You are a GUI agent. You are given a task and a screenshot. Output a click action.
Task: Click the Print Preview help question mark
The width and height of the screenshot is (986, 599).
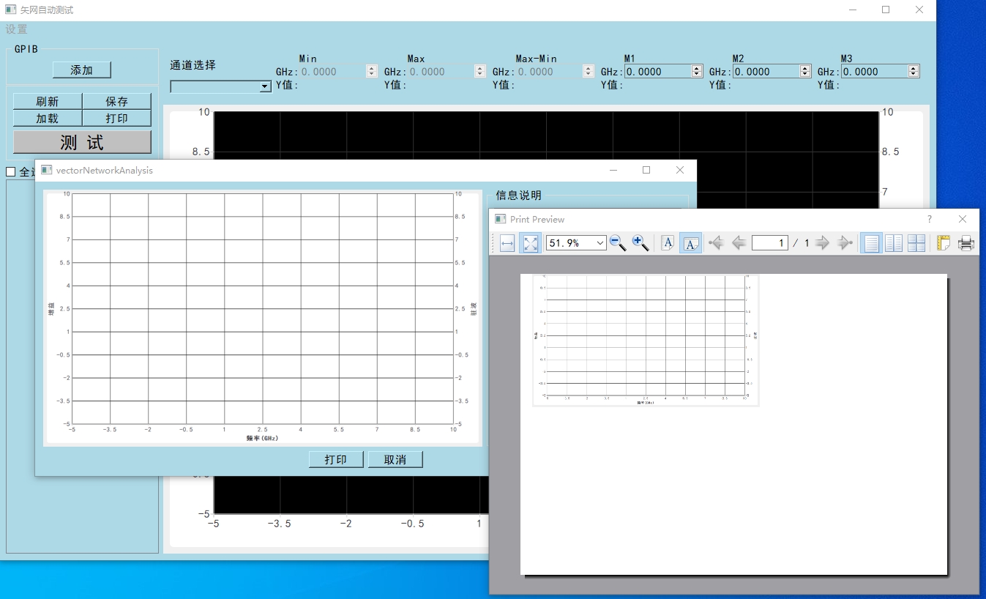[930, 219]
